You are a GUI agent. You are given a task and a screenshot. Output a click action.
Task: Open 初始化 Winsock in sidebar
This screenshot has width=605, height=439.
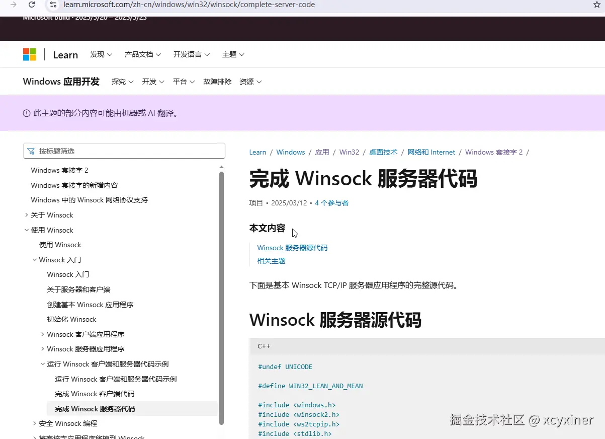pyautogui.click(x=71, y=319)
